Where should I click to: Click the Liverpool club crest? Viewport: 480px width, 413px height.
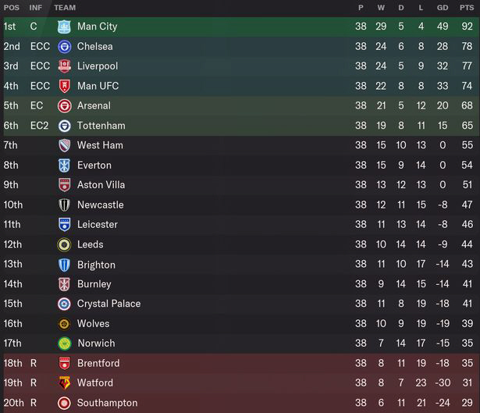[64, 66]
